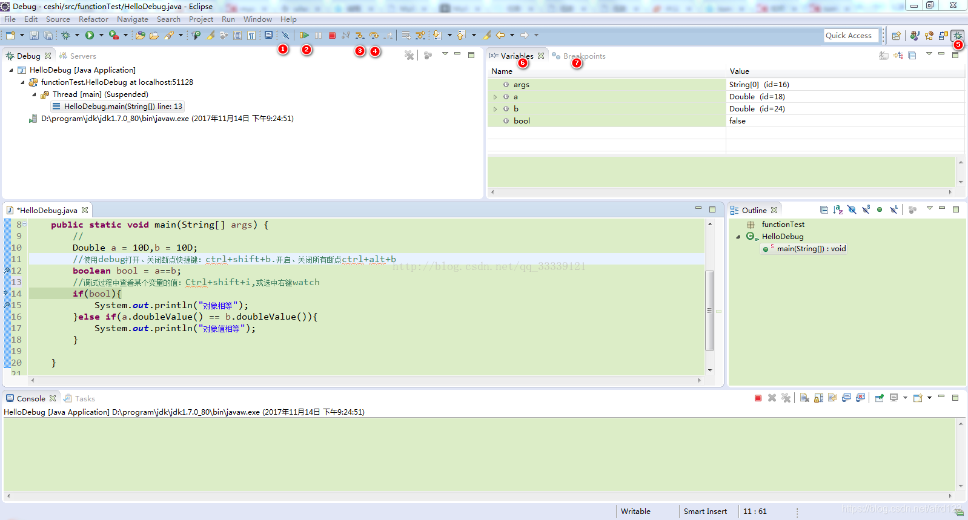Switch to the Tasks tab
The width and height of the screenshot is (968, 520).
79,398
